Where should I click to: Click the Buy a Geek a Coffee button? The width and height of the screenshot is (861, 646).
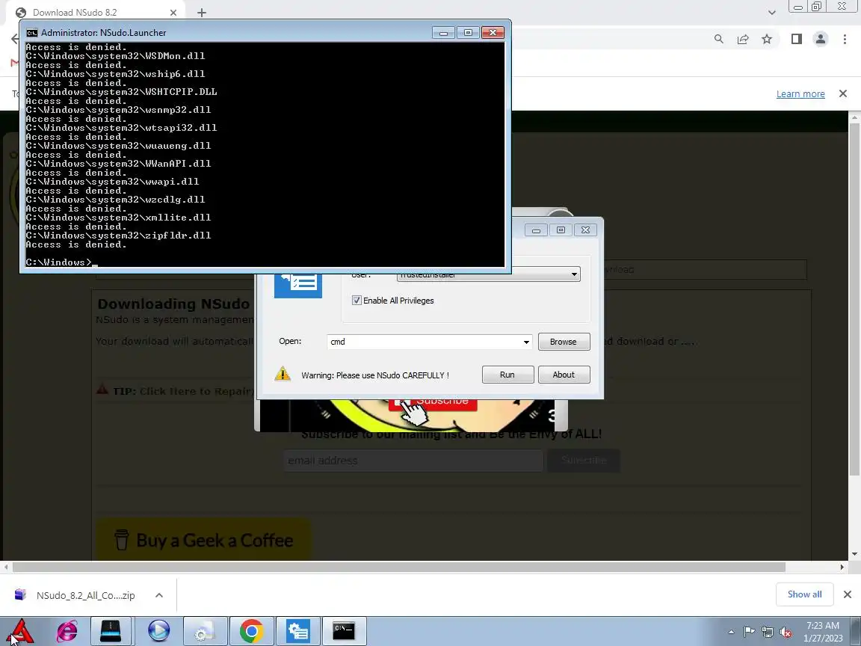click(203, 540)
